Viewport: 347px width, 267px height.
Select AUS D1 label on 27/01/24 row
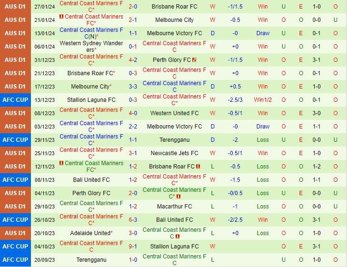coord(15,7)
